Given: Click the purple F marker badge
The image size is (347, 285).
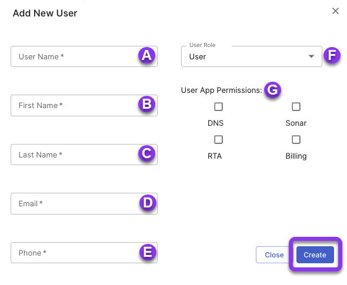Looking at the screenshot, I should tap(332, 55).
